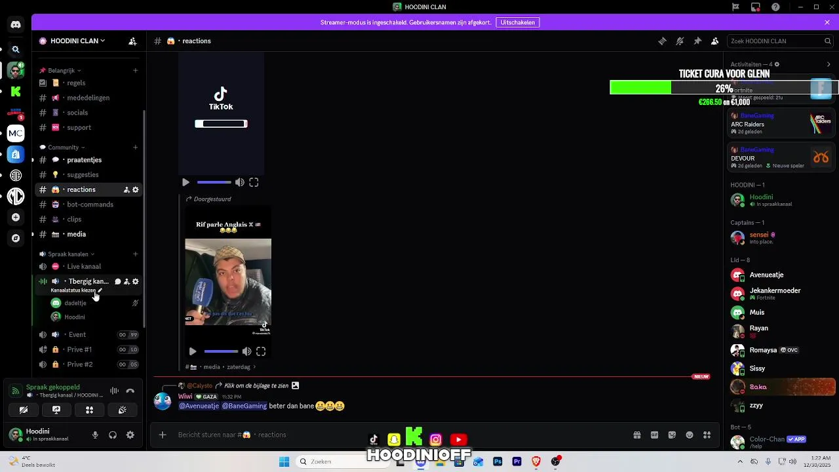Create invite for reactions channel
The height and width of the screenshot is (472, 839).
[127, 189]
